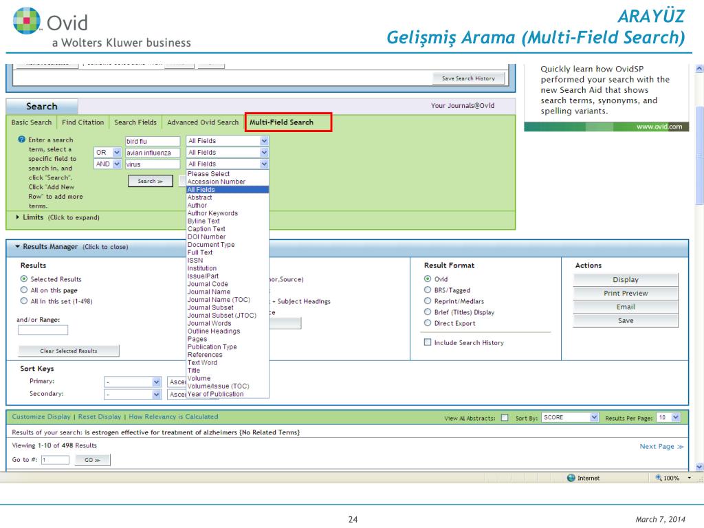This screenshot has height=528, width=704.
Task: Select Text Word in the field list
Action: [x=228, y=363]
